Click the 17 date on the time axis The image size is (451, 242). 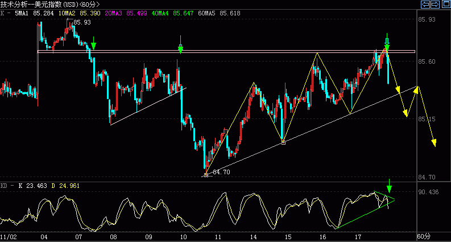click(358, 237)
